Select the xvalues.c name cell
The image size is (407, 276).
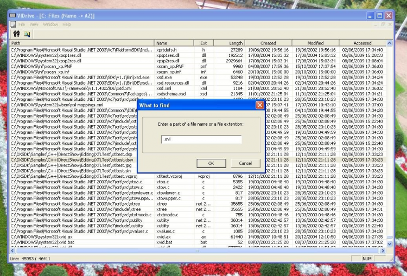(x=166, y=231)
